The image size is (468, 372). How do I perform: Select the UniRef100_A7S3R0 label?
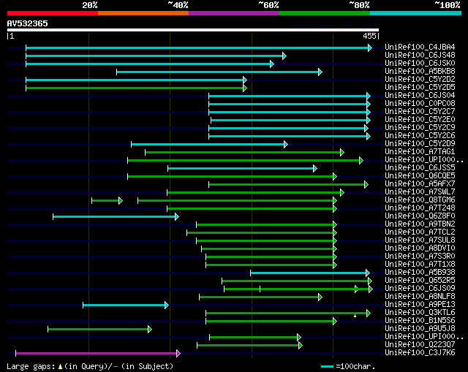tap(420, 257)
